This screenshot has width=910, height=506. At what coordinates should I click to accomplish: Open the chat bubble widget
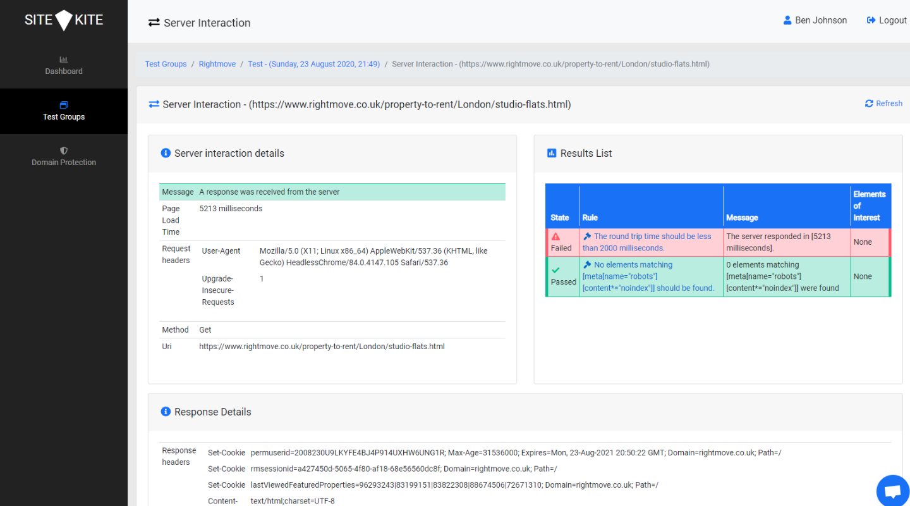[x=892, y=491]
